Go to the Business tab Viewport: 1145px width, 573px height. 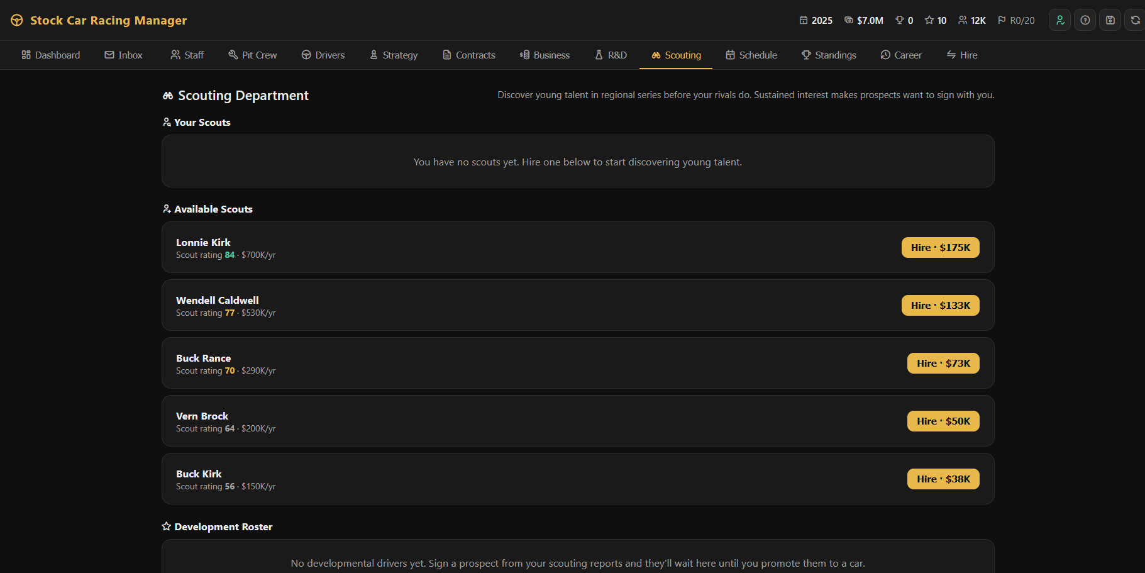click(545, 55)
